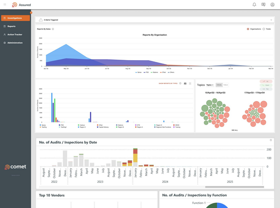Toggle the Spirax series in the area chart legend
The height and width of the screenshot is (208, 280).
point(138,72)
